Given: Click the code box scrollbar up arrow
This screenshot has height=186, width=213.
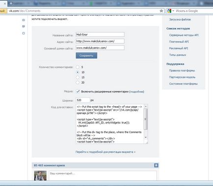Looking at the screenshot, I should pyautogui.click(x=146, y=106).
